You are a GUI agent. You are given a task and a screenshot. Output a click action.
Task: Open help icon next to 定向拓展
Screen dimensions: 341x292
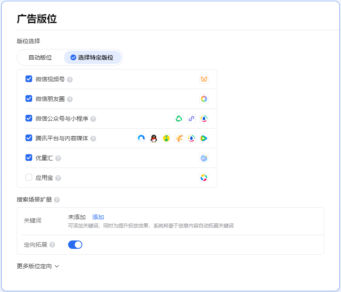coord(52,245)
